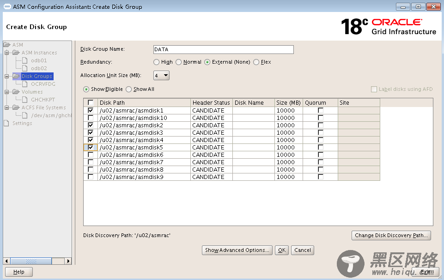Collapse the Disk Groups tree node
Screen dimensions: 444x280
(7, 76)
